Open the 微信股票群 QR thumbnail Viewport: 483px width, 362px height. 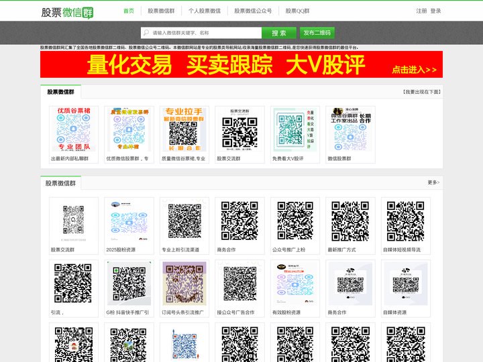click(x=350, y=129)
